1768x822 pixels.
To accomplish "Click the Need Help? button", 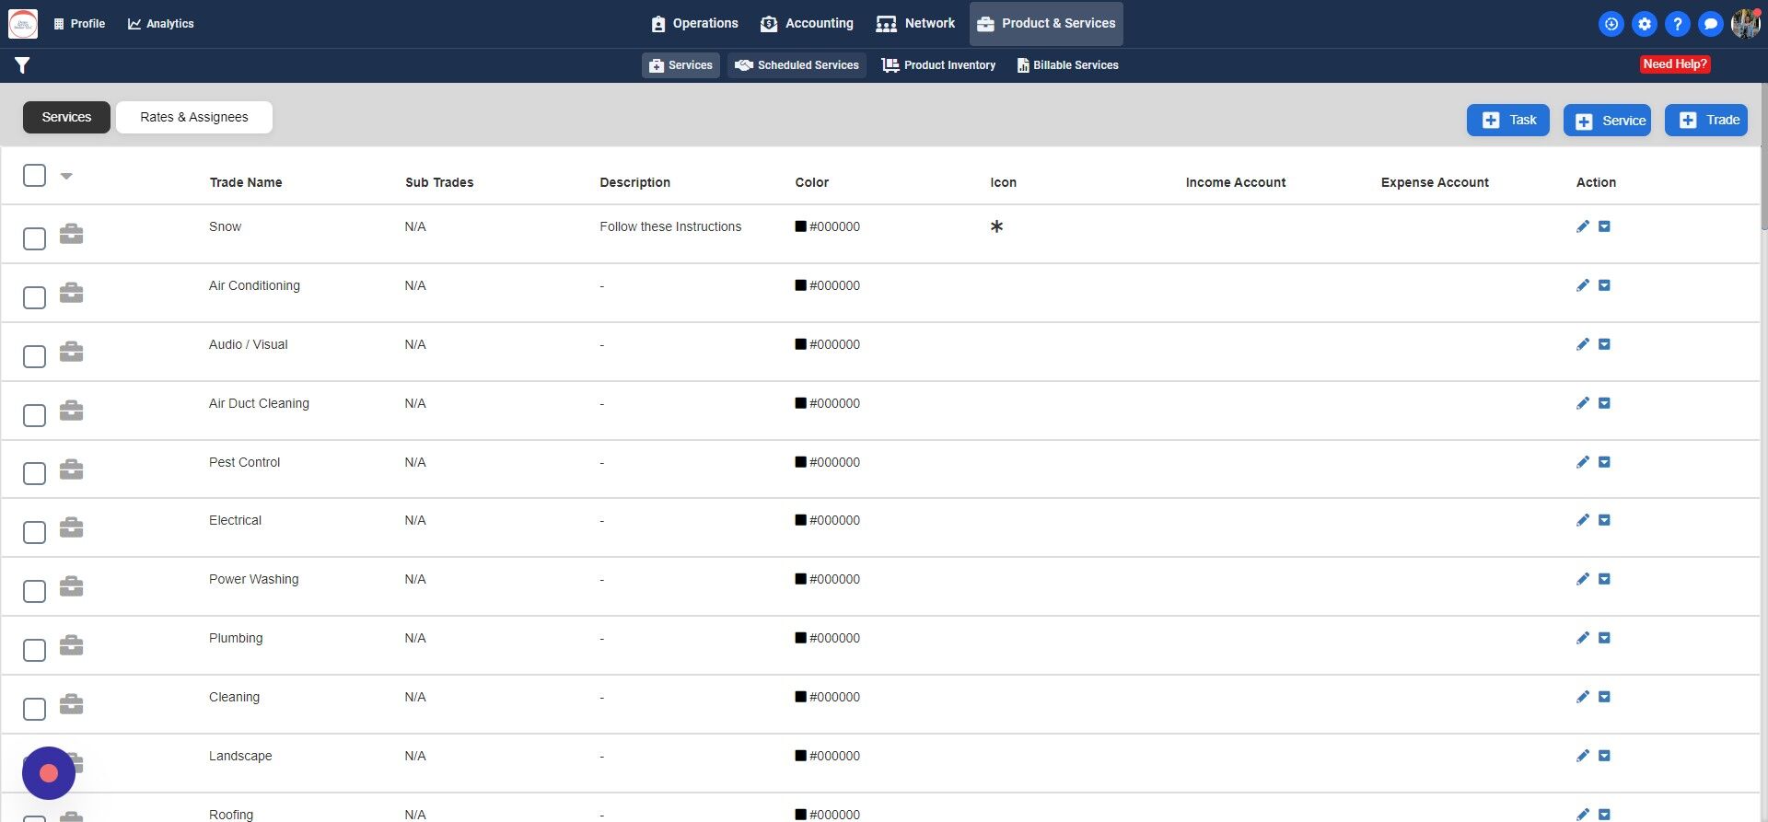I will (x=1675, y=64).
